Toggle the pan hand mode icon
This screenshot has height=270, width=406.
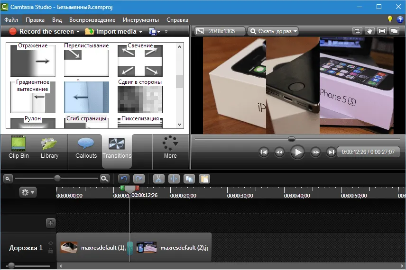tap(369, 31)
